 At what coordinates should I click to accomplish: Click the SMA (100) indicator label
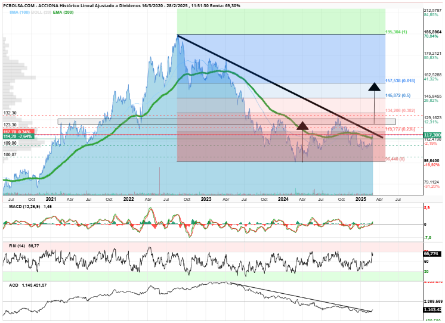(19, 12)
